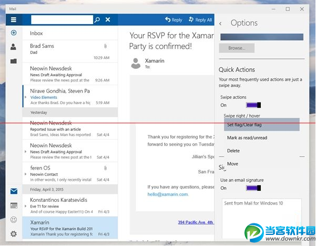Expand Neowin News Draft Sat 4/4 thread

coord(26,151)
